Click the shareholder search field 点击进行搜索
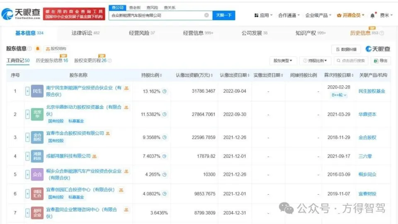 pyautogui.click(x=351, y=60)
